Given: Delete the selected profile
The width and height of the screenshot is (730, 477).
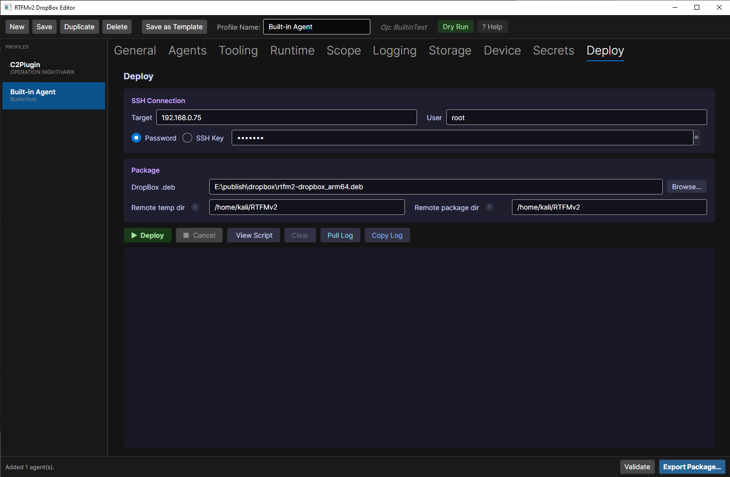Looking at the screenshot, I should coord(117,27).
